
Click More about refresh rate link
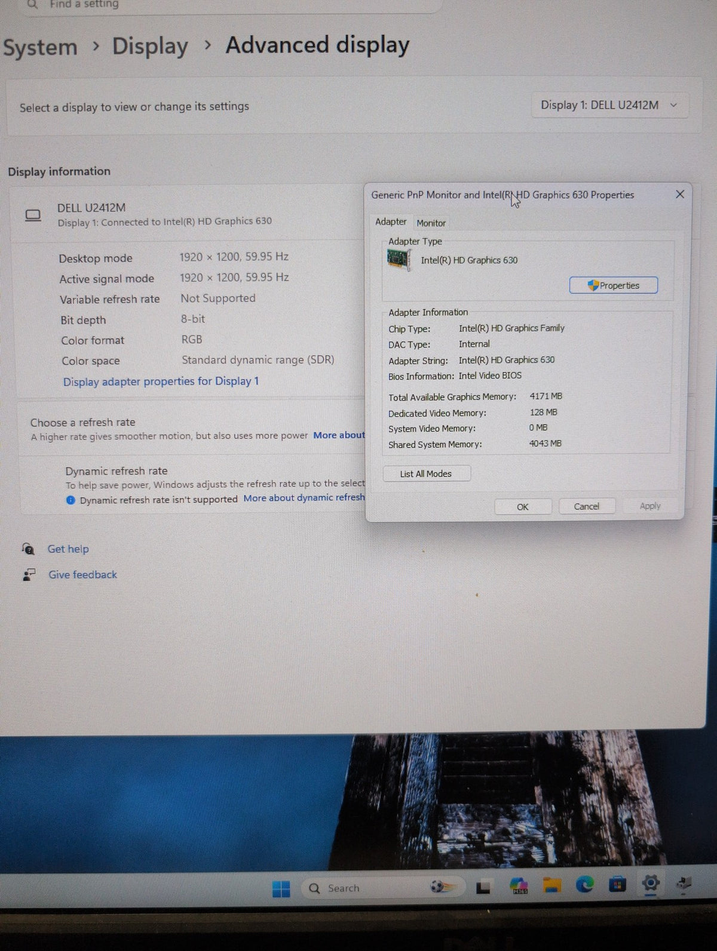tap(339, 435)
